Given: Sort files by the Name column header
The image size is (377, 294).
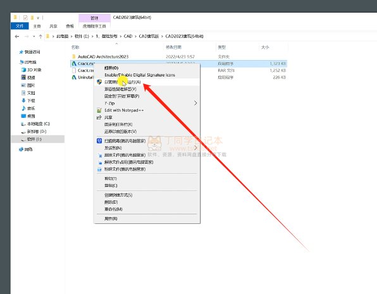Looking at the screenshot, I should 75,47.
